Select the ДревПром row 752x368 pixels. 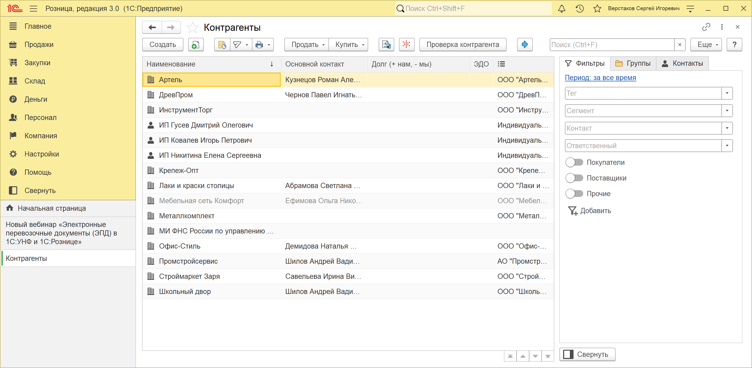pos(348,95)
